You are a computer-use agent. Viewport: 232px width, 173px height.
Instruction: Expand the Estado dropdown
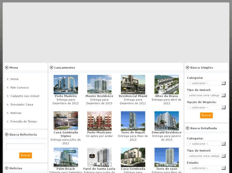coord(206,168)
